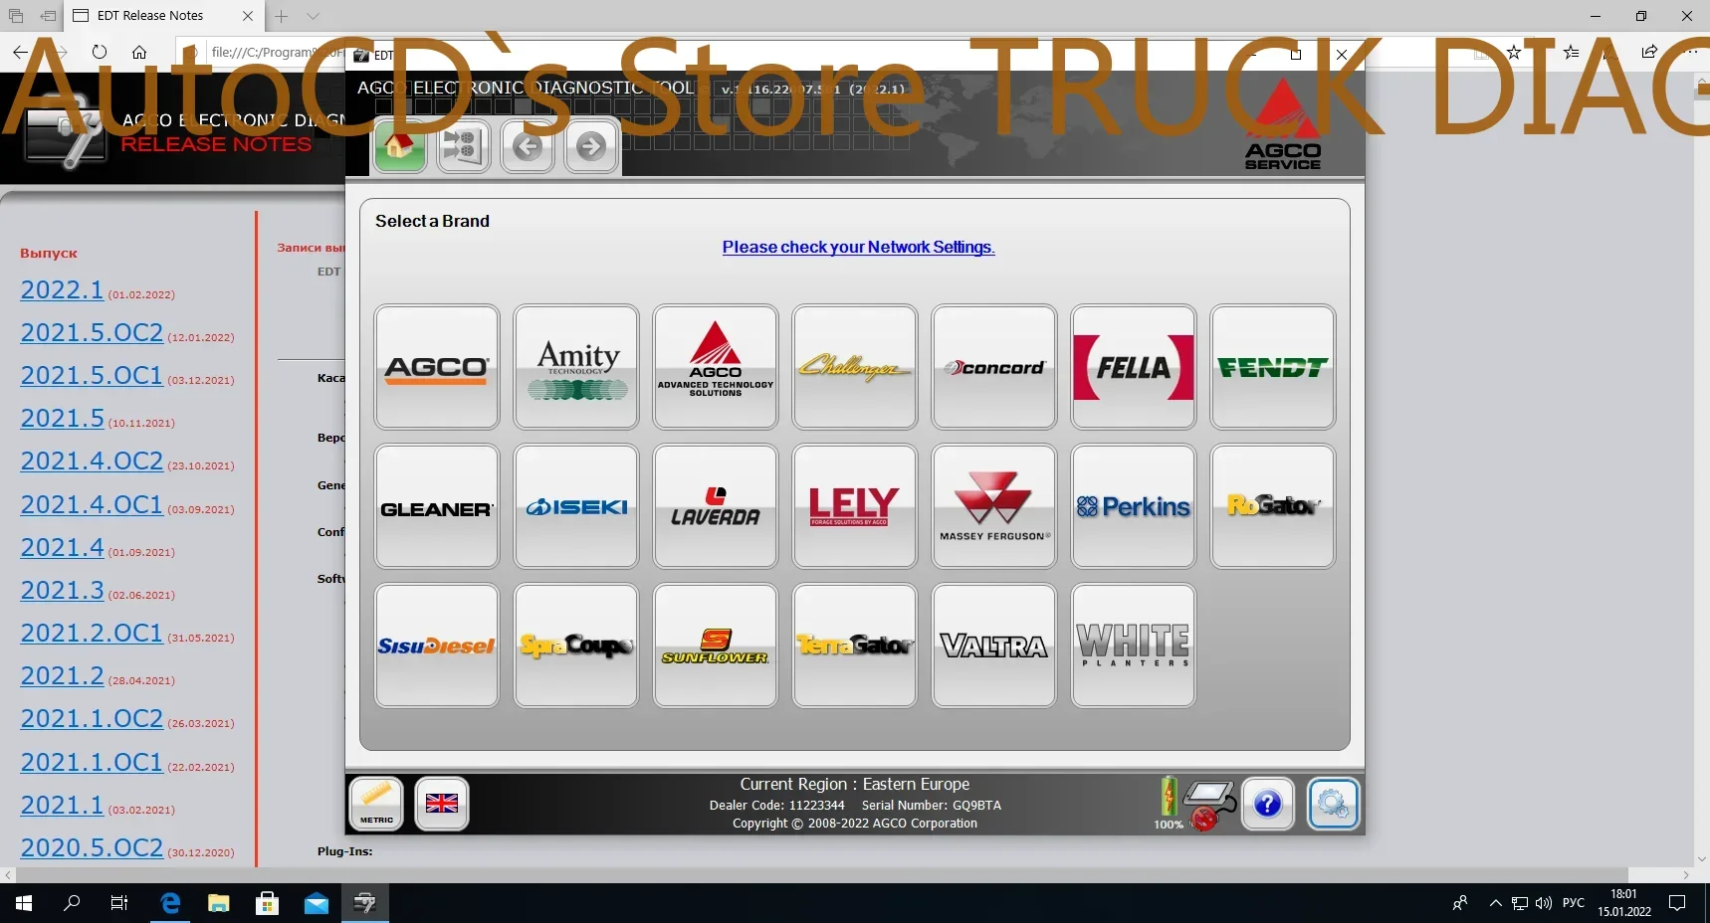Select the Concord brand tile
Screen dimensions: 1710x923
click(x=994, y=367)
